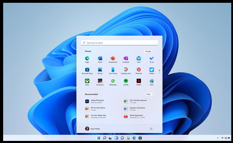
Task: Open Task View on the taskbar
Action: coord(110,138)
